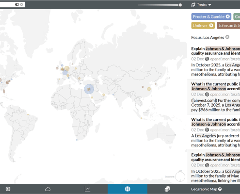This screenshot has width=240, height=194.
Task: Select small blue dot over South Africa
Action: [x=77, y=140]
